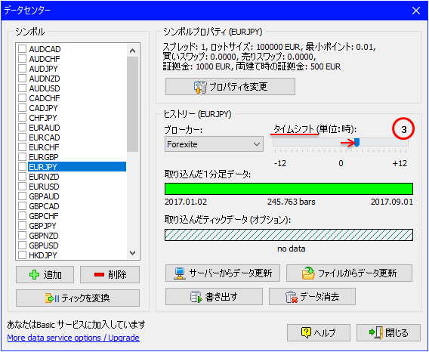Screen dimensions: 429x352
Task: Choose GBPCAD from the symbol list
Action: pos(44,206)
